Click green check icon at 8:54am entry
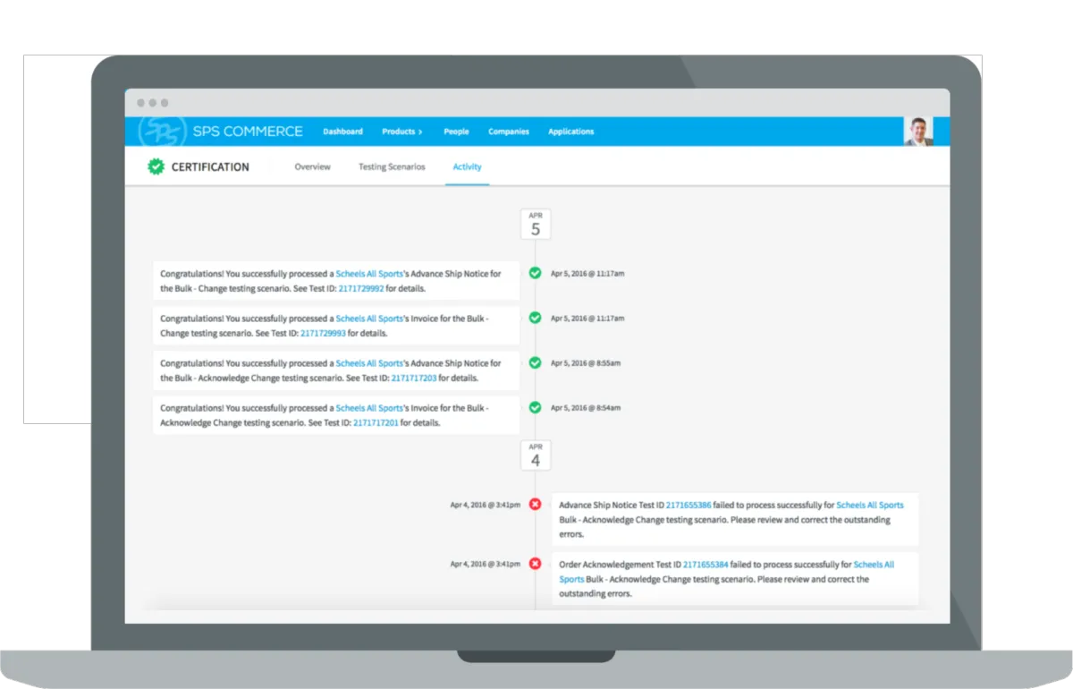 click(535, 407)
